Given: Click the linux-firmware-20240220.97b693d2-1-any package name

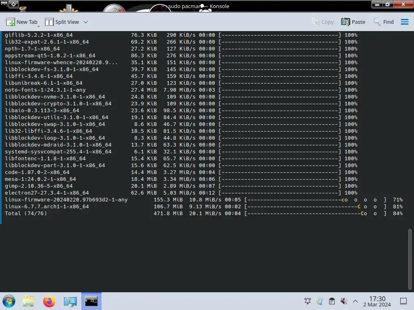Looking at the screenshot, I should click(x=66, y=199).
